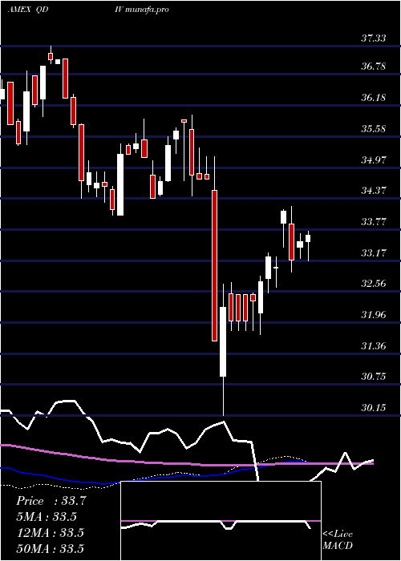Click the 32.56 price axis label
The width and height of the screenshot is (401, 561).
(374, 284)
